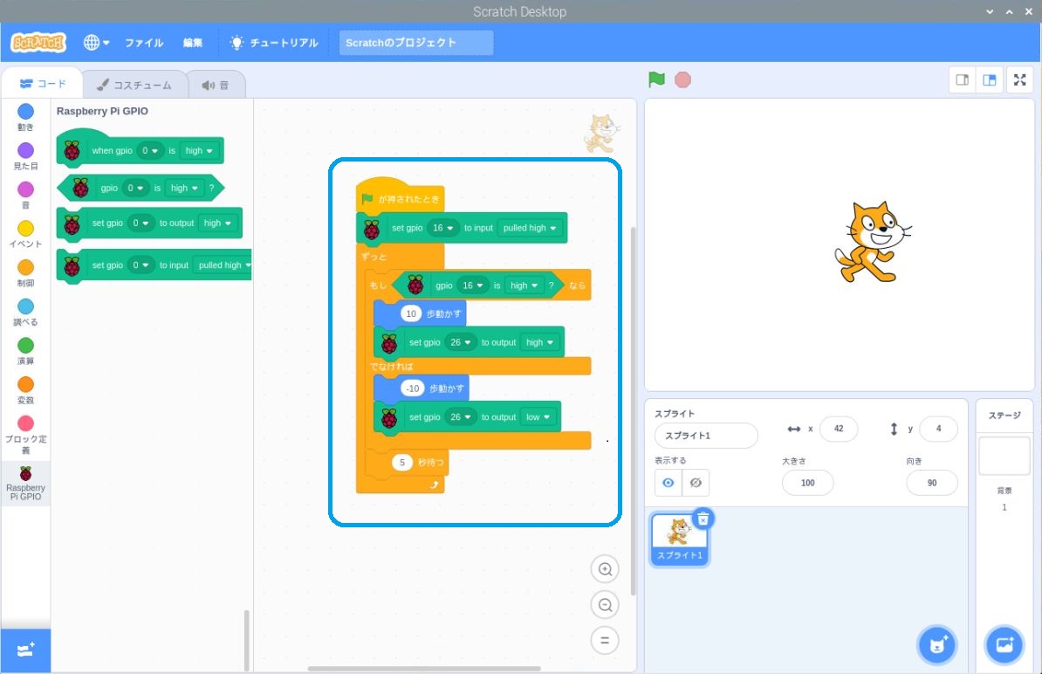This screenshot has height=674, width=1042.
Task: Reset workspace zoom with equals button
Action: tap(605, 641)
